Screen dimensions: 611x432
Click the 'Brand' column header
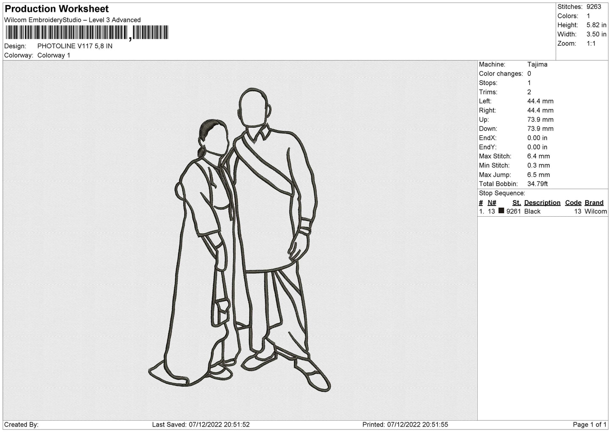[594, 203]
